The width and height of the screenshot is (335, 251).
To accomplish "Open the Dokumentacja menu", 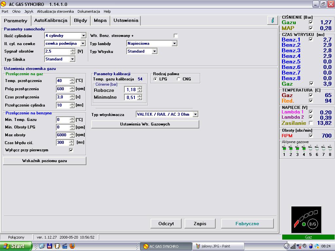I will tap(89, 11).
